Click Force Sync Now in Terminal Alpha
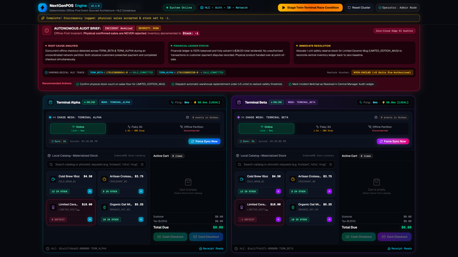The image size is (458, 257). [205, 141]
